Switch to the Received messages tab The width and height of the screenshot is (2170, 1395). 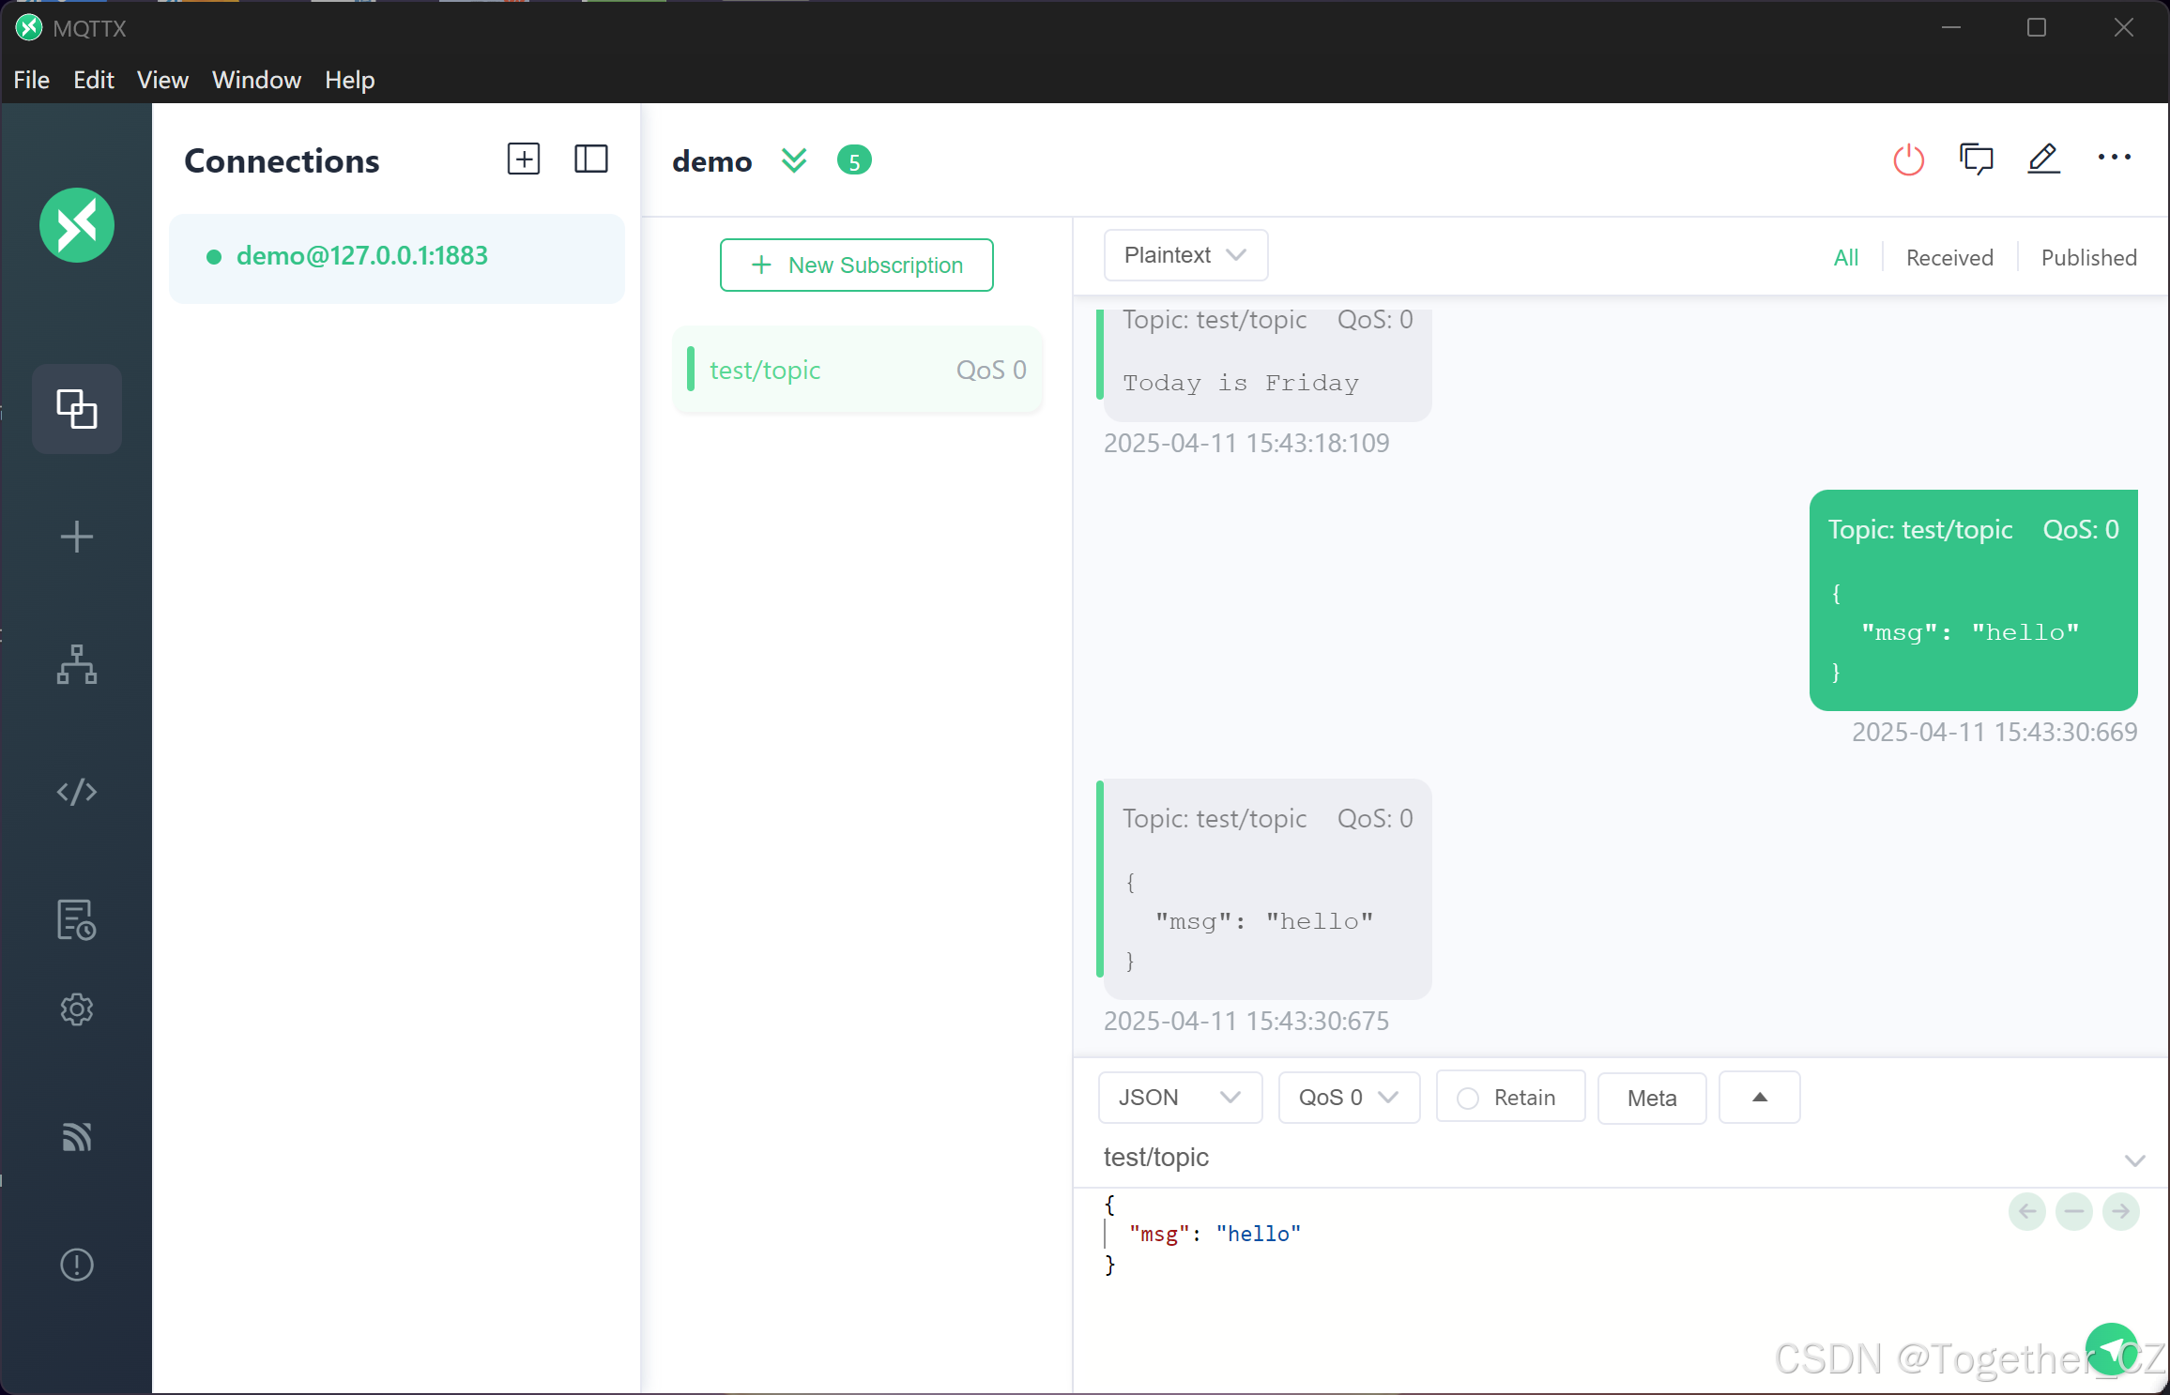click(x=1948, y=258)
